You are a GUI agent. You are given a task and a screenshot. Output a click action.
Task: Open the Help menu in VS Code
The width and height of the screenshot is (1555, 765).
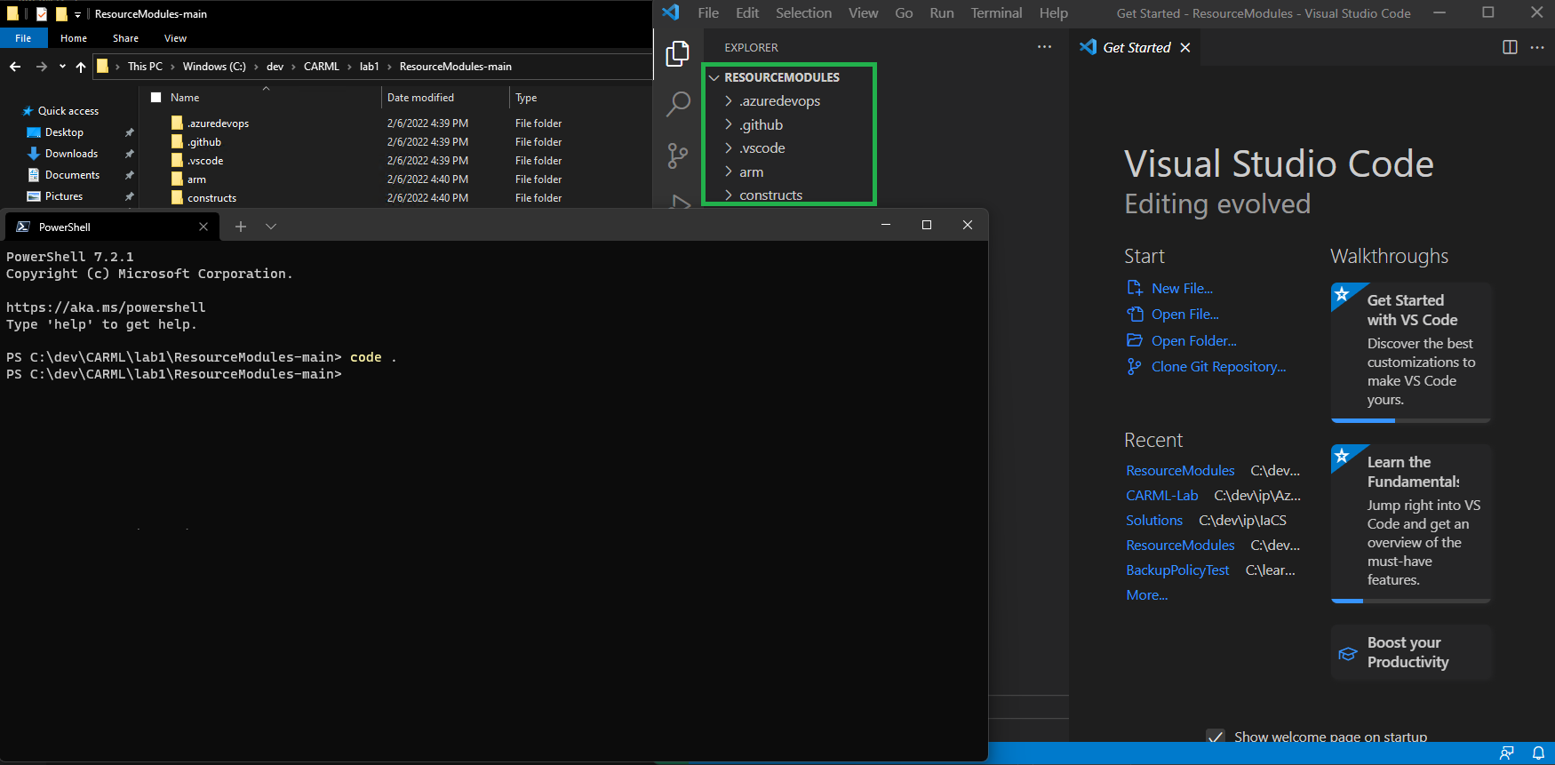click(x=1054, y=12)
